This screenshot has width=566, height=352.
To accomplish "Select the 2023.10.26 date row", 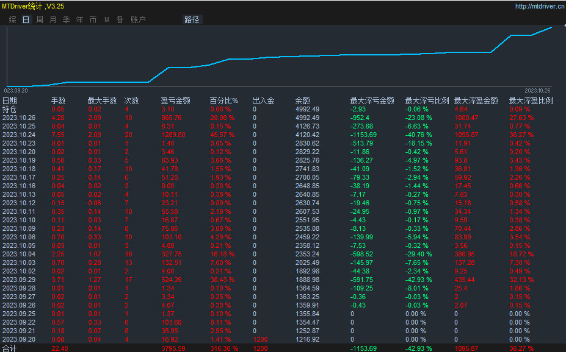I will [x=19, y=118].
